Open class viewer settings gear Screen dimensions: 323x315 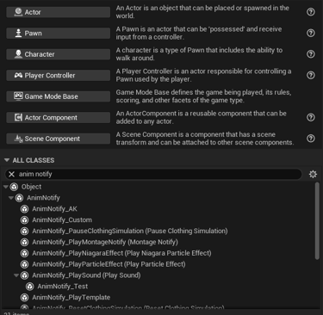tap(313, 174)
